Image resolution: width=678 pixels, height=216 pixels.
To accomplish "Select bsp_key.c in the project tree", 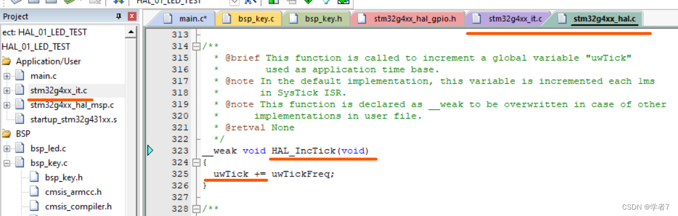I will click(49, 163).
